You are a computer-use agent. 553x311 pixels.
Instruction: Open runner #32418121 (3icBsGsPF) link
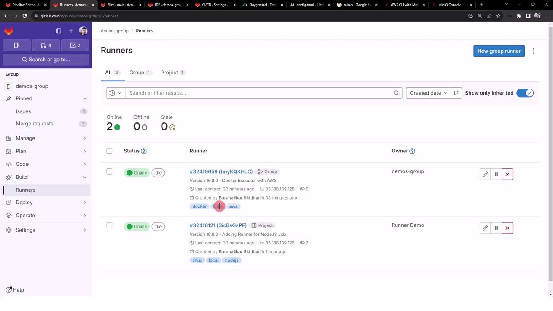pyautogui.click(x=218, y=225)
